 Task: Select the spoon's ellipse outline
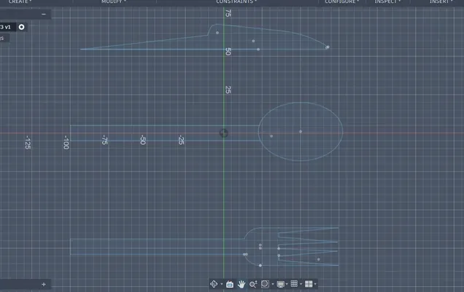click(301, 103)
